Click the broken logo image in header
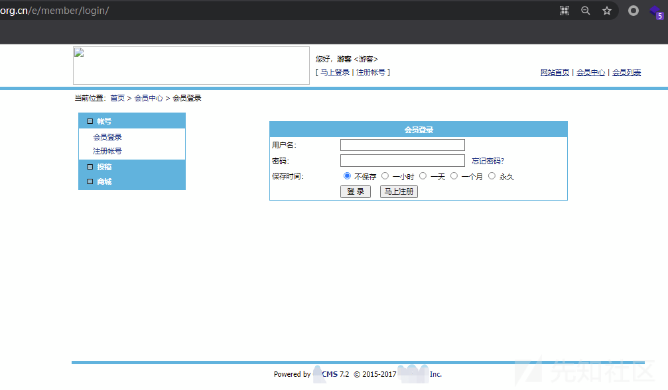Viewport: 668px width, 390px height. [191, 66]
